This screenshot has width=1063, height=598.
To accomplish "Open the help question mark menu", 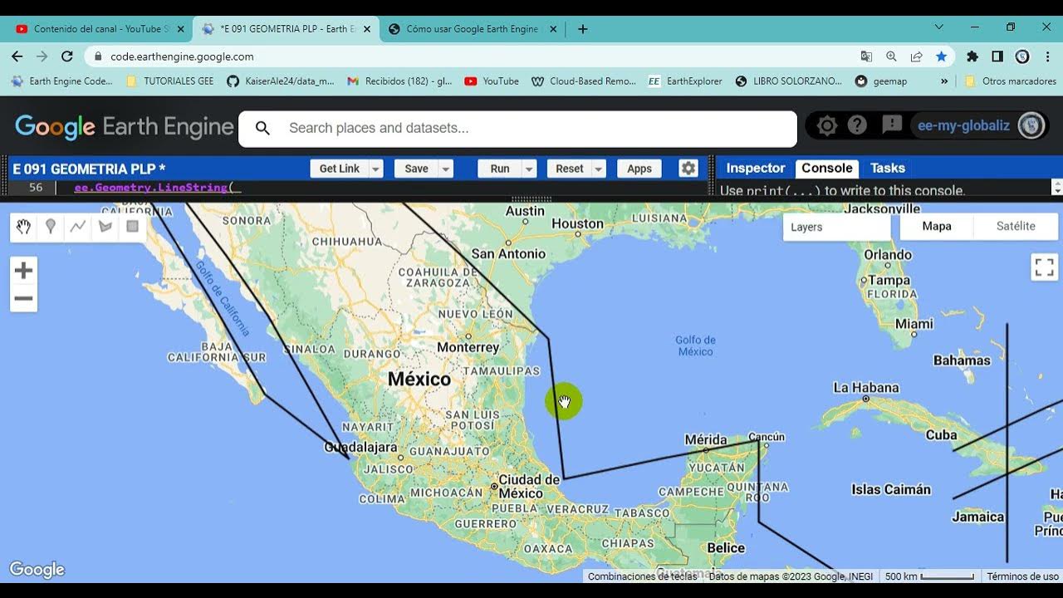I will click(857, 125).
